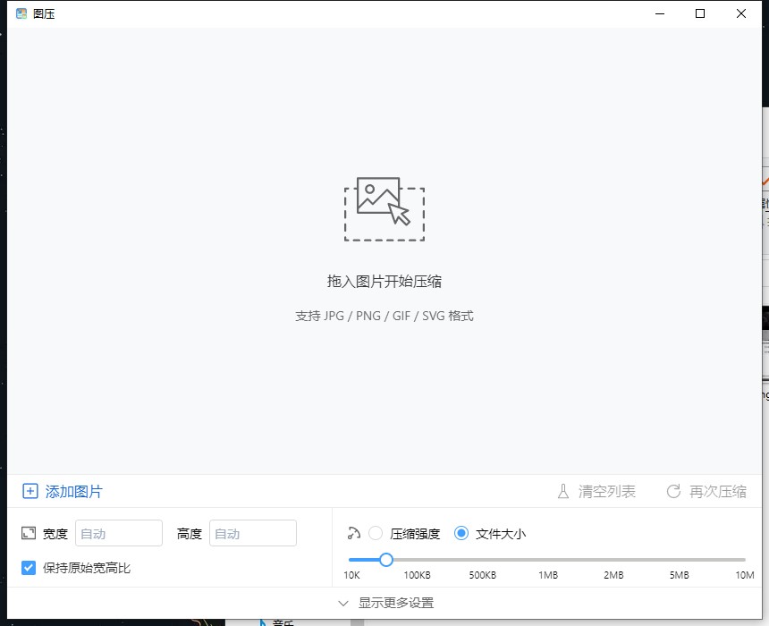The image size is (769, 626).
Task: Click the 添加图片 link text
Action: (x=73, y=491)
